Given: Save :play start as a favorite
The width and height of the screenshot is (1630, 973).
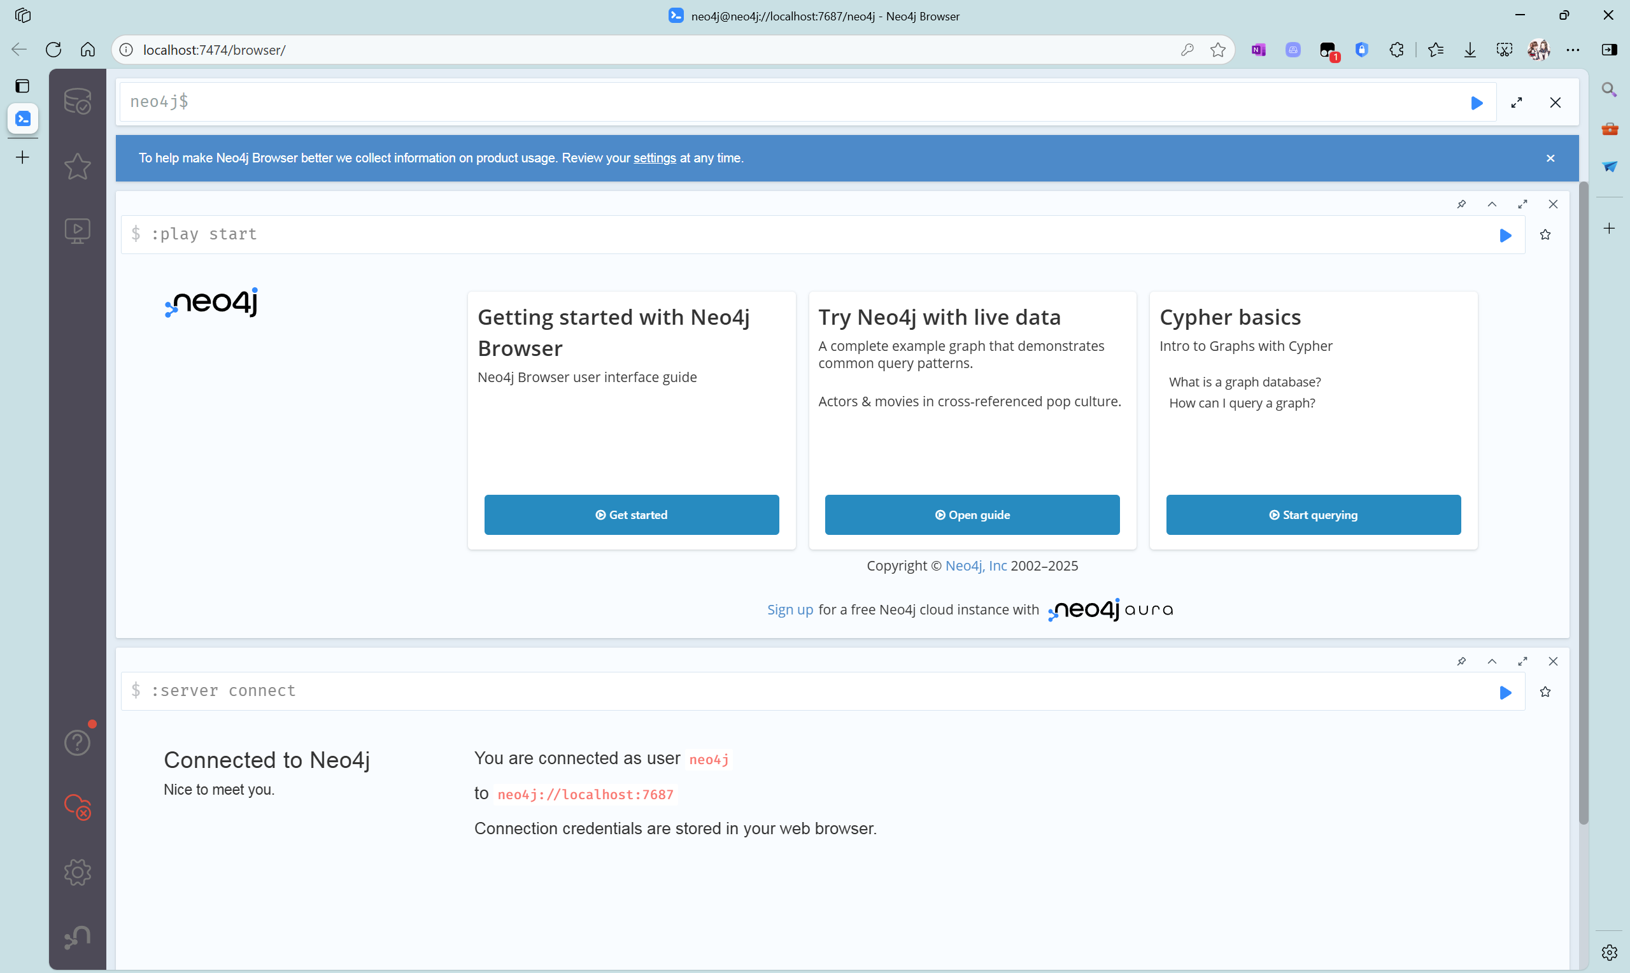Looking at the screenshot, I should (1545, 235).
